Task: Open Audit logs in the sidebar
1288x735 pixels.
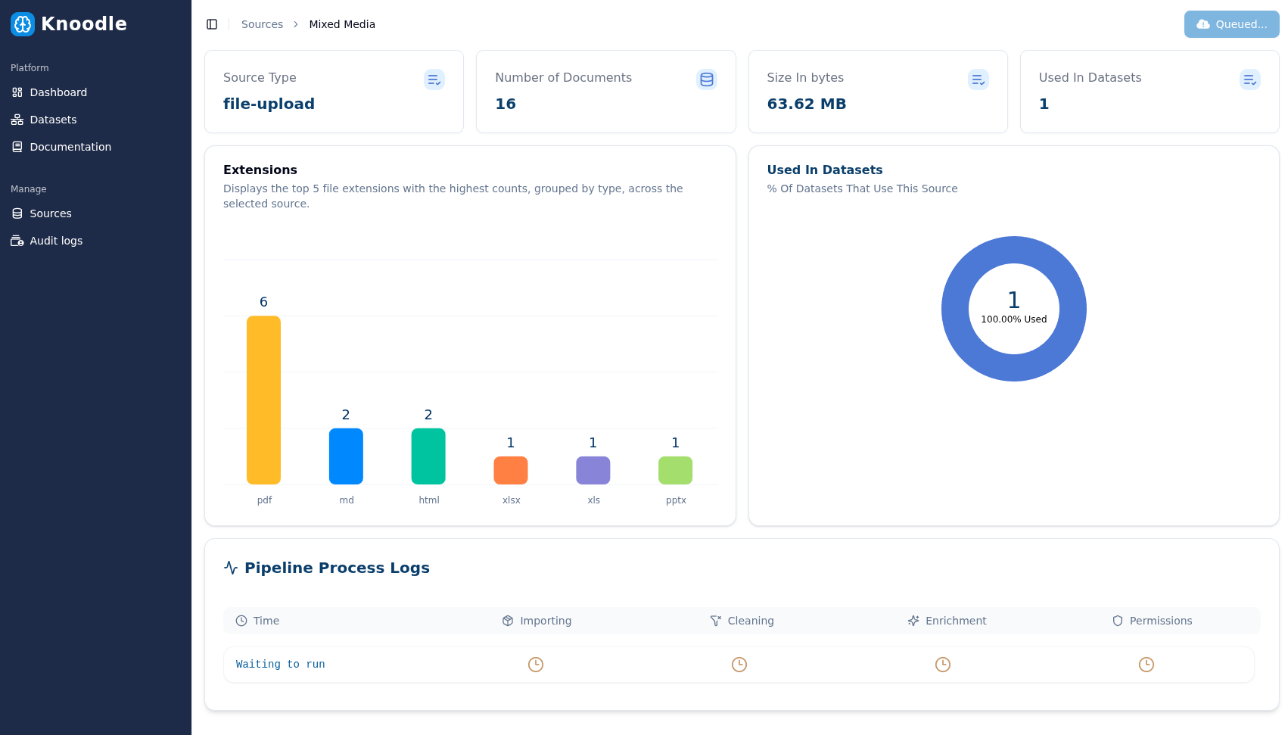Action: pyautogui.click(x=56, y=241)
